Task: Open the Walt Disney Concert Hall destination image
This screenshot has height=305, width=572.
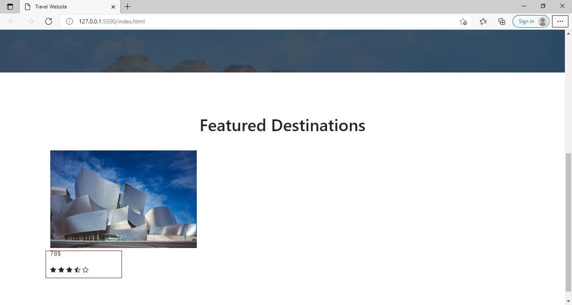Action: click(x=123, y=199)
